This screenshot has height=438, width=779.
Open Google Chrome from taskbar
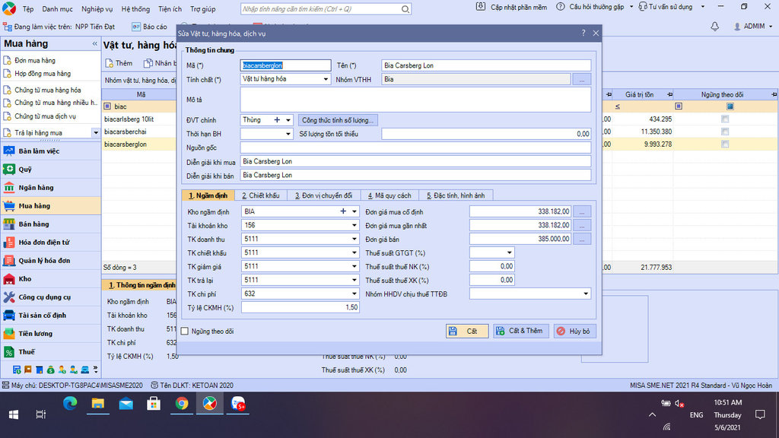(x=182, y=404)
